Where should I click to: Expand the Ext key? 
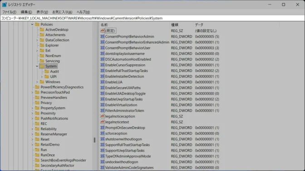coord(37,51)
